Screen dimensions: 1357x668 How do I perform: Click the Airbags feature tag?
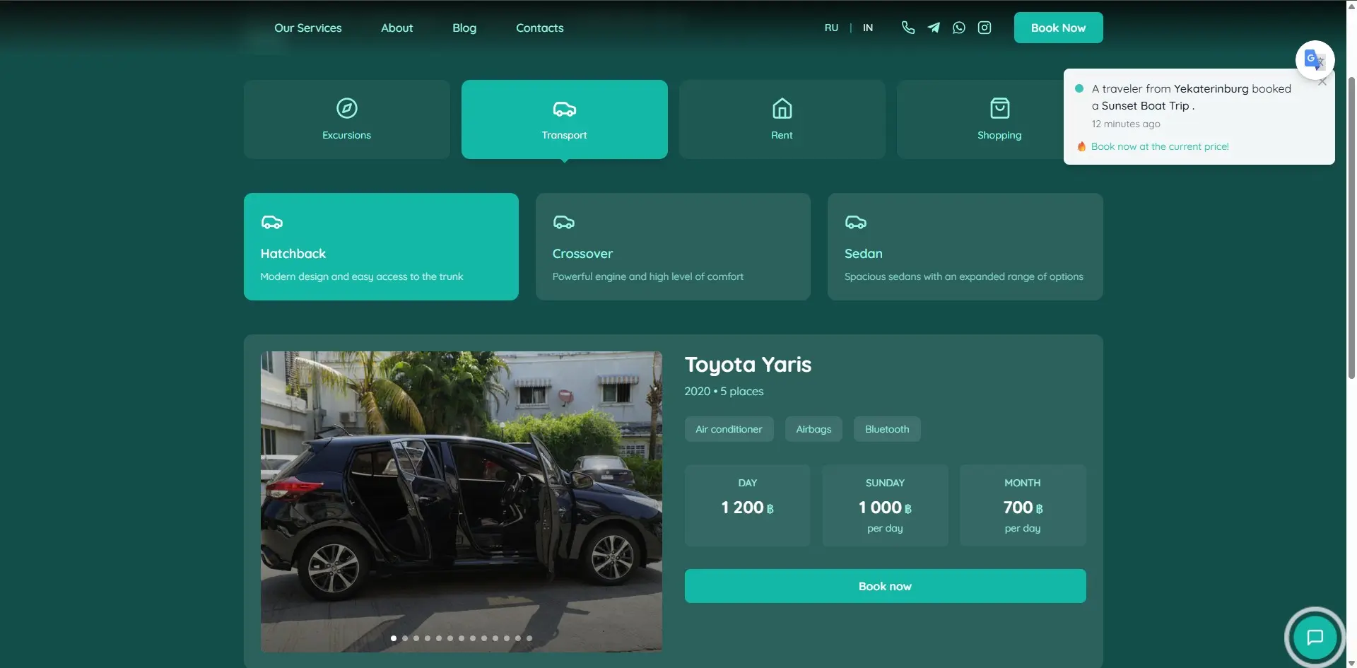[813, 429]
